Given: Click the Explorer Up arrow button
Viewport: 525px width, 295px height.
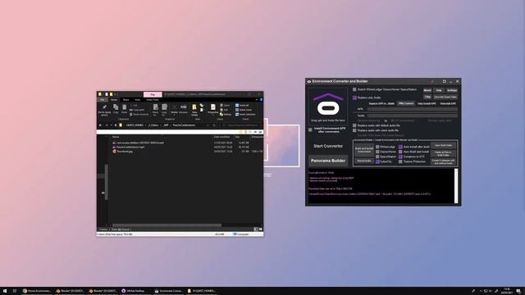Looking at the screenshot, I should pos(116,125).
